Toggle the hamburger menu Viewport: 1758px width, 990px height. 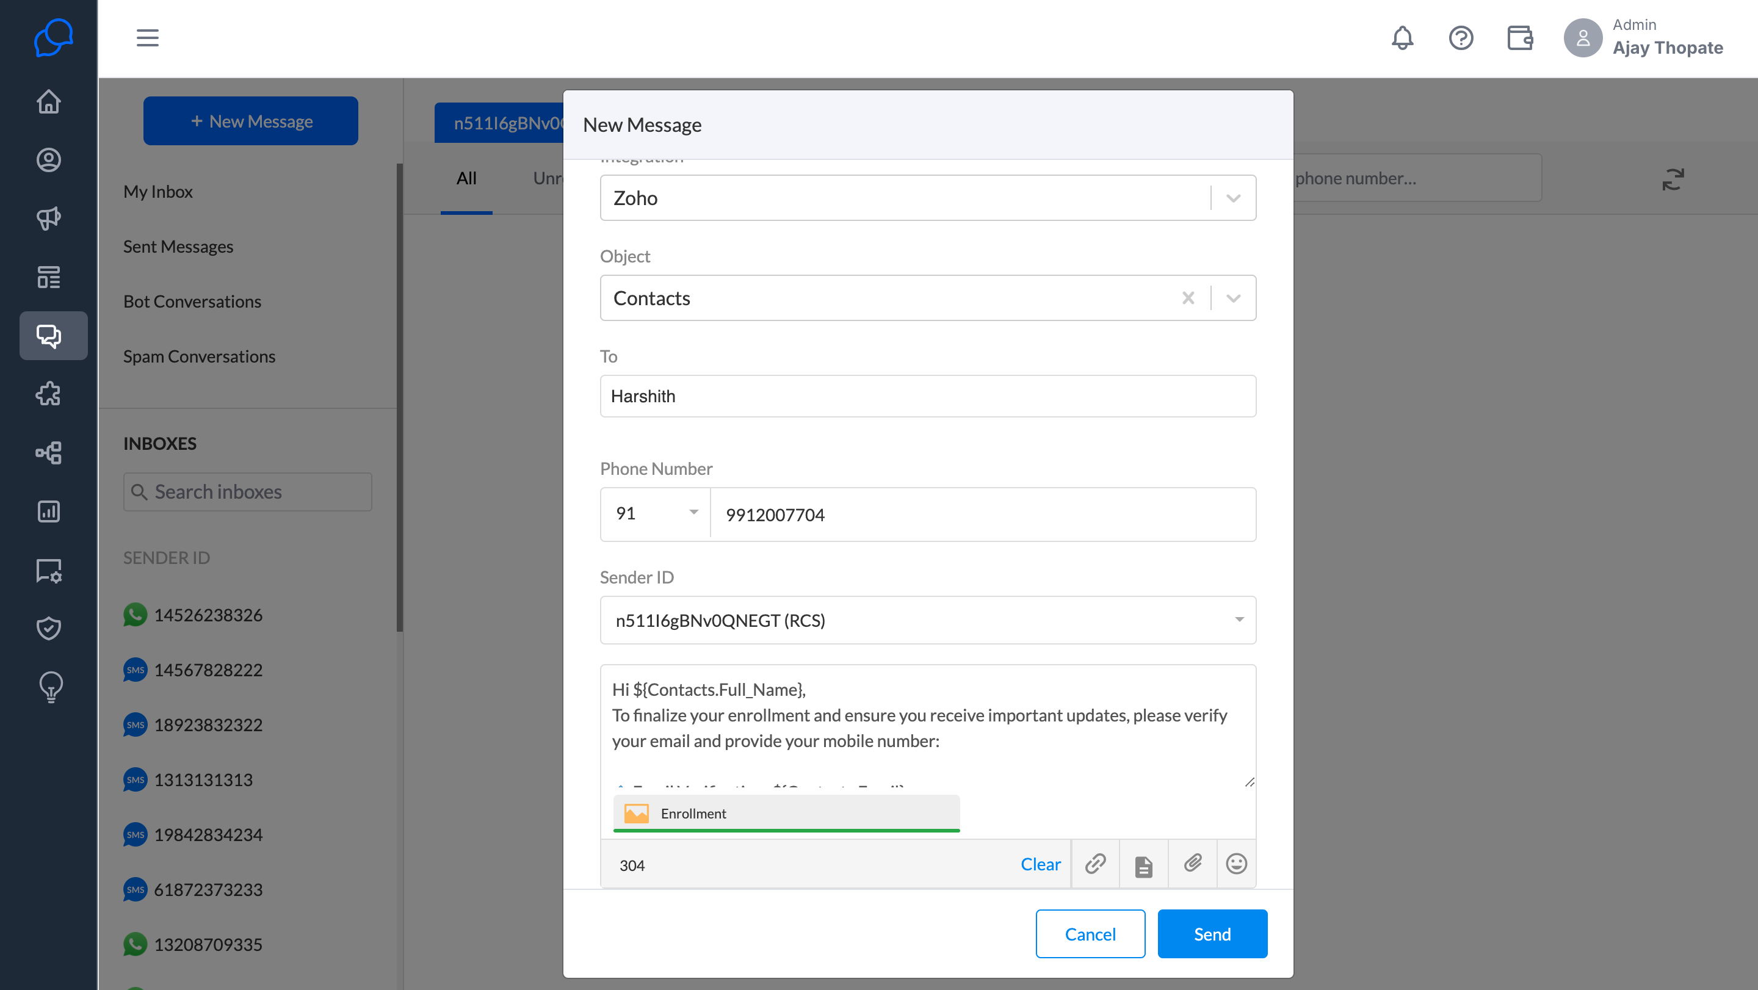tap(147, 38)
